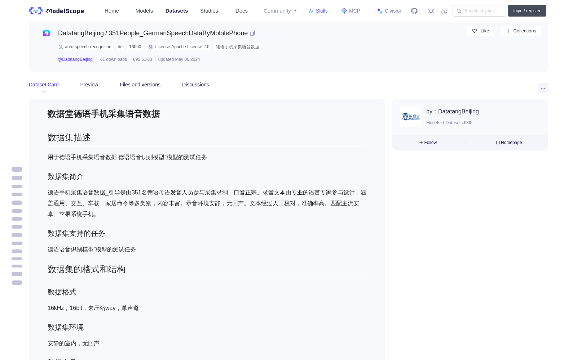Screen dimensions: 577x360
Task: Click the Models 0 count text
Action: pos(435,123)
